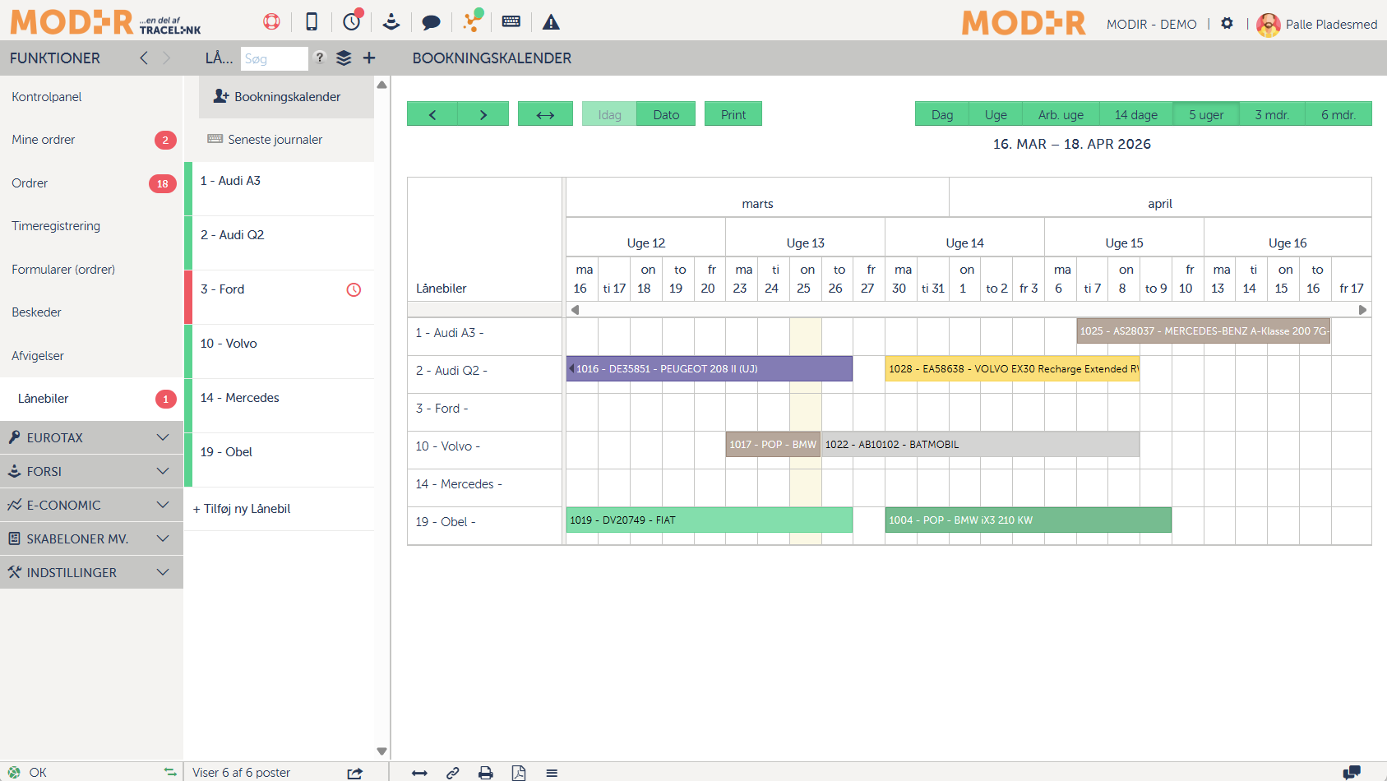Select booking 1028 Volvo EX30 bar
The width and height of the screenshot is (1387, 781).
point(1011,369)
